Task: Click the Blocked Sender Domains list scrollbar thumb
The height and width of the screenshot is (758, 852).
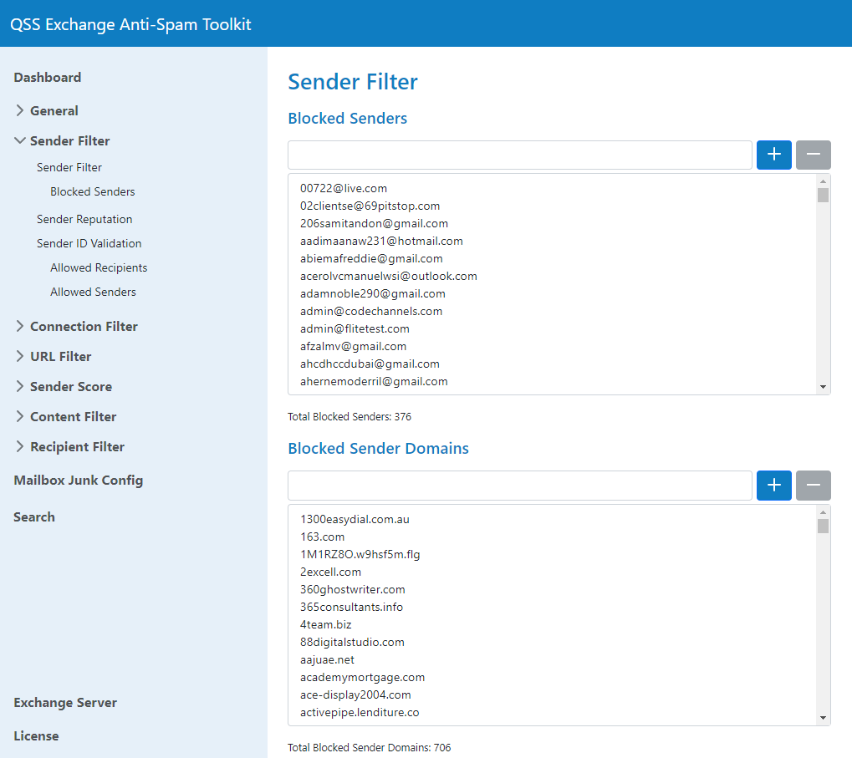Action: pyautogui.click(x=823, y=526)
